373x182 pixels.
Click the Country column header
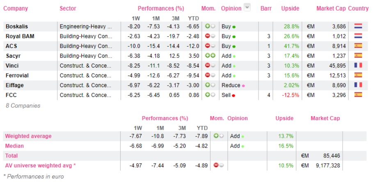click(x=358, y=8)
